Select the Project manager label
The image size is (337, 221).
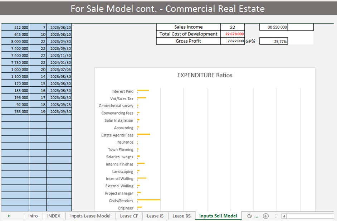pos(119,193)
